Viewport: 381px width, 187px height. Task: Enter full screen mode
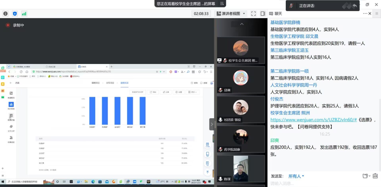(x=253, y=13)
